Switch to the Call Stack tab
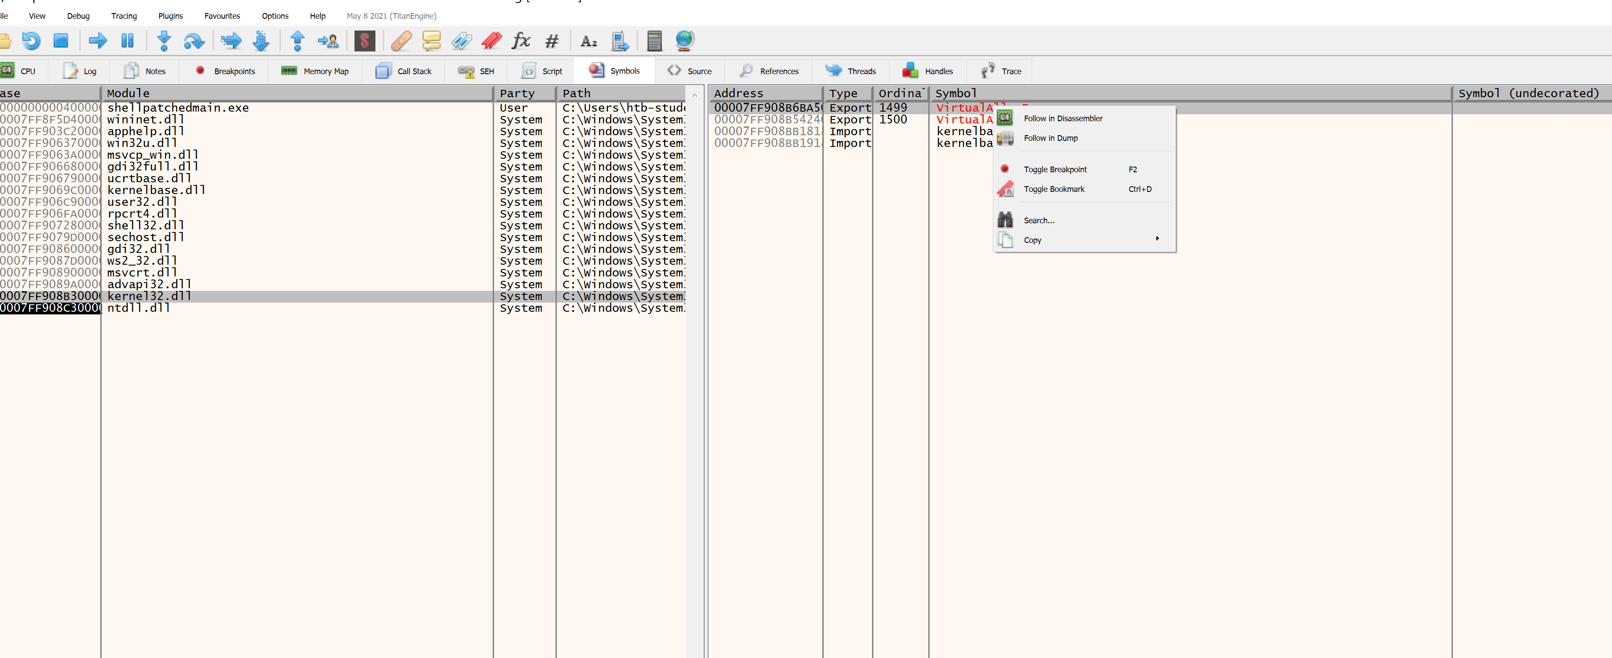 pos(404,71)
